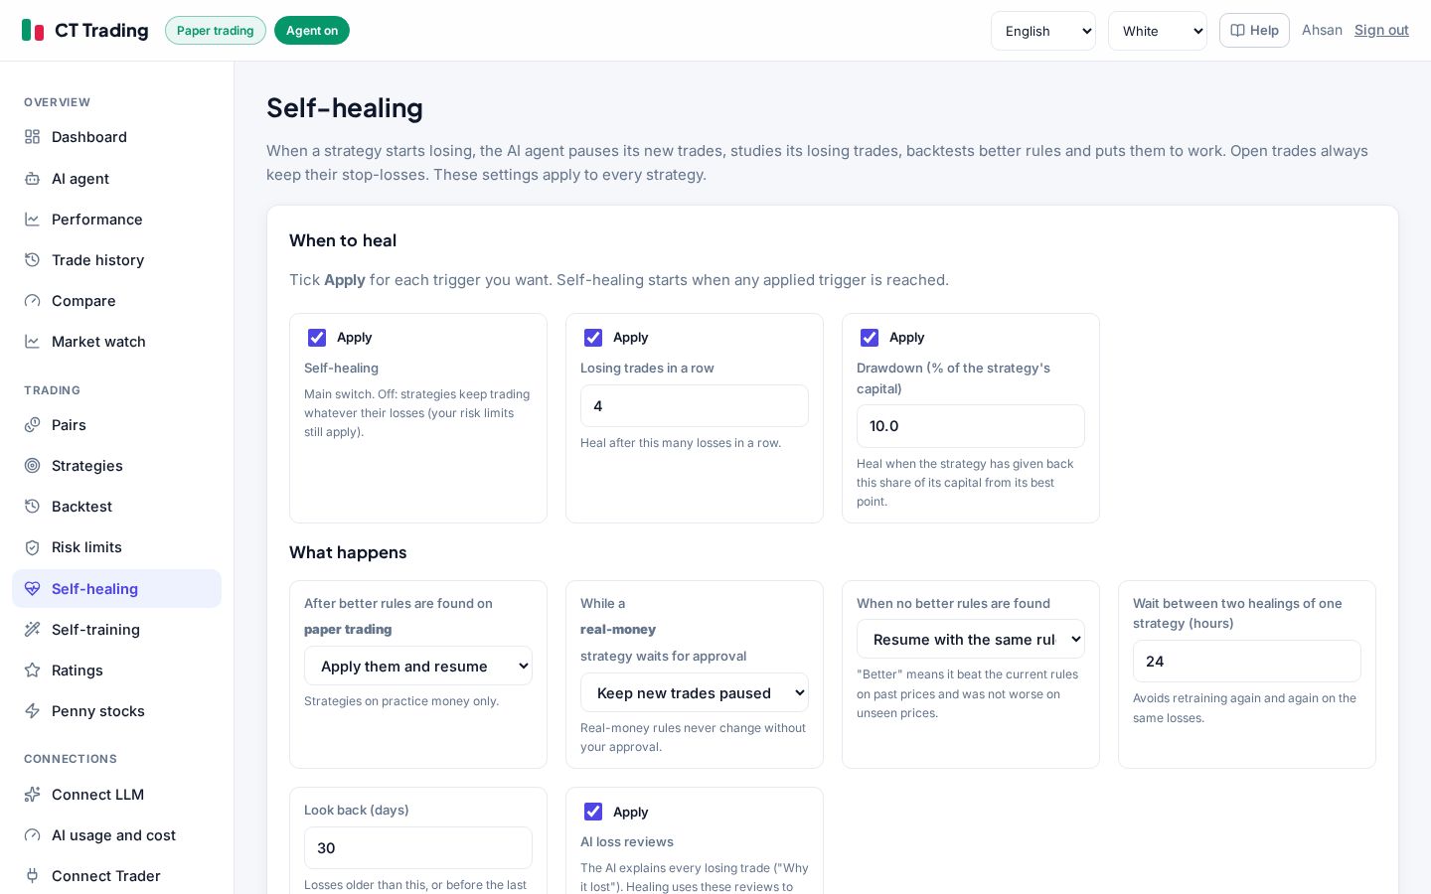This screenshot has width=1431, height=894.
Task: Open the English language dropdown
Action: pyautogui.click(x=1043, y=31)
